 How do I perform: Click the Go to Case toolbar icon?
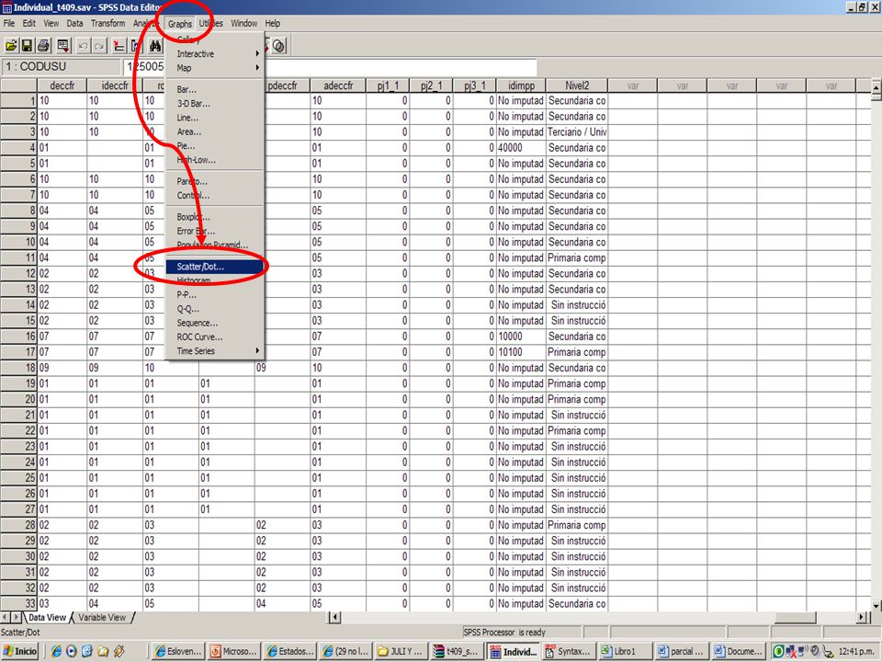pyautogui.click(x=119, y=46)
